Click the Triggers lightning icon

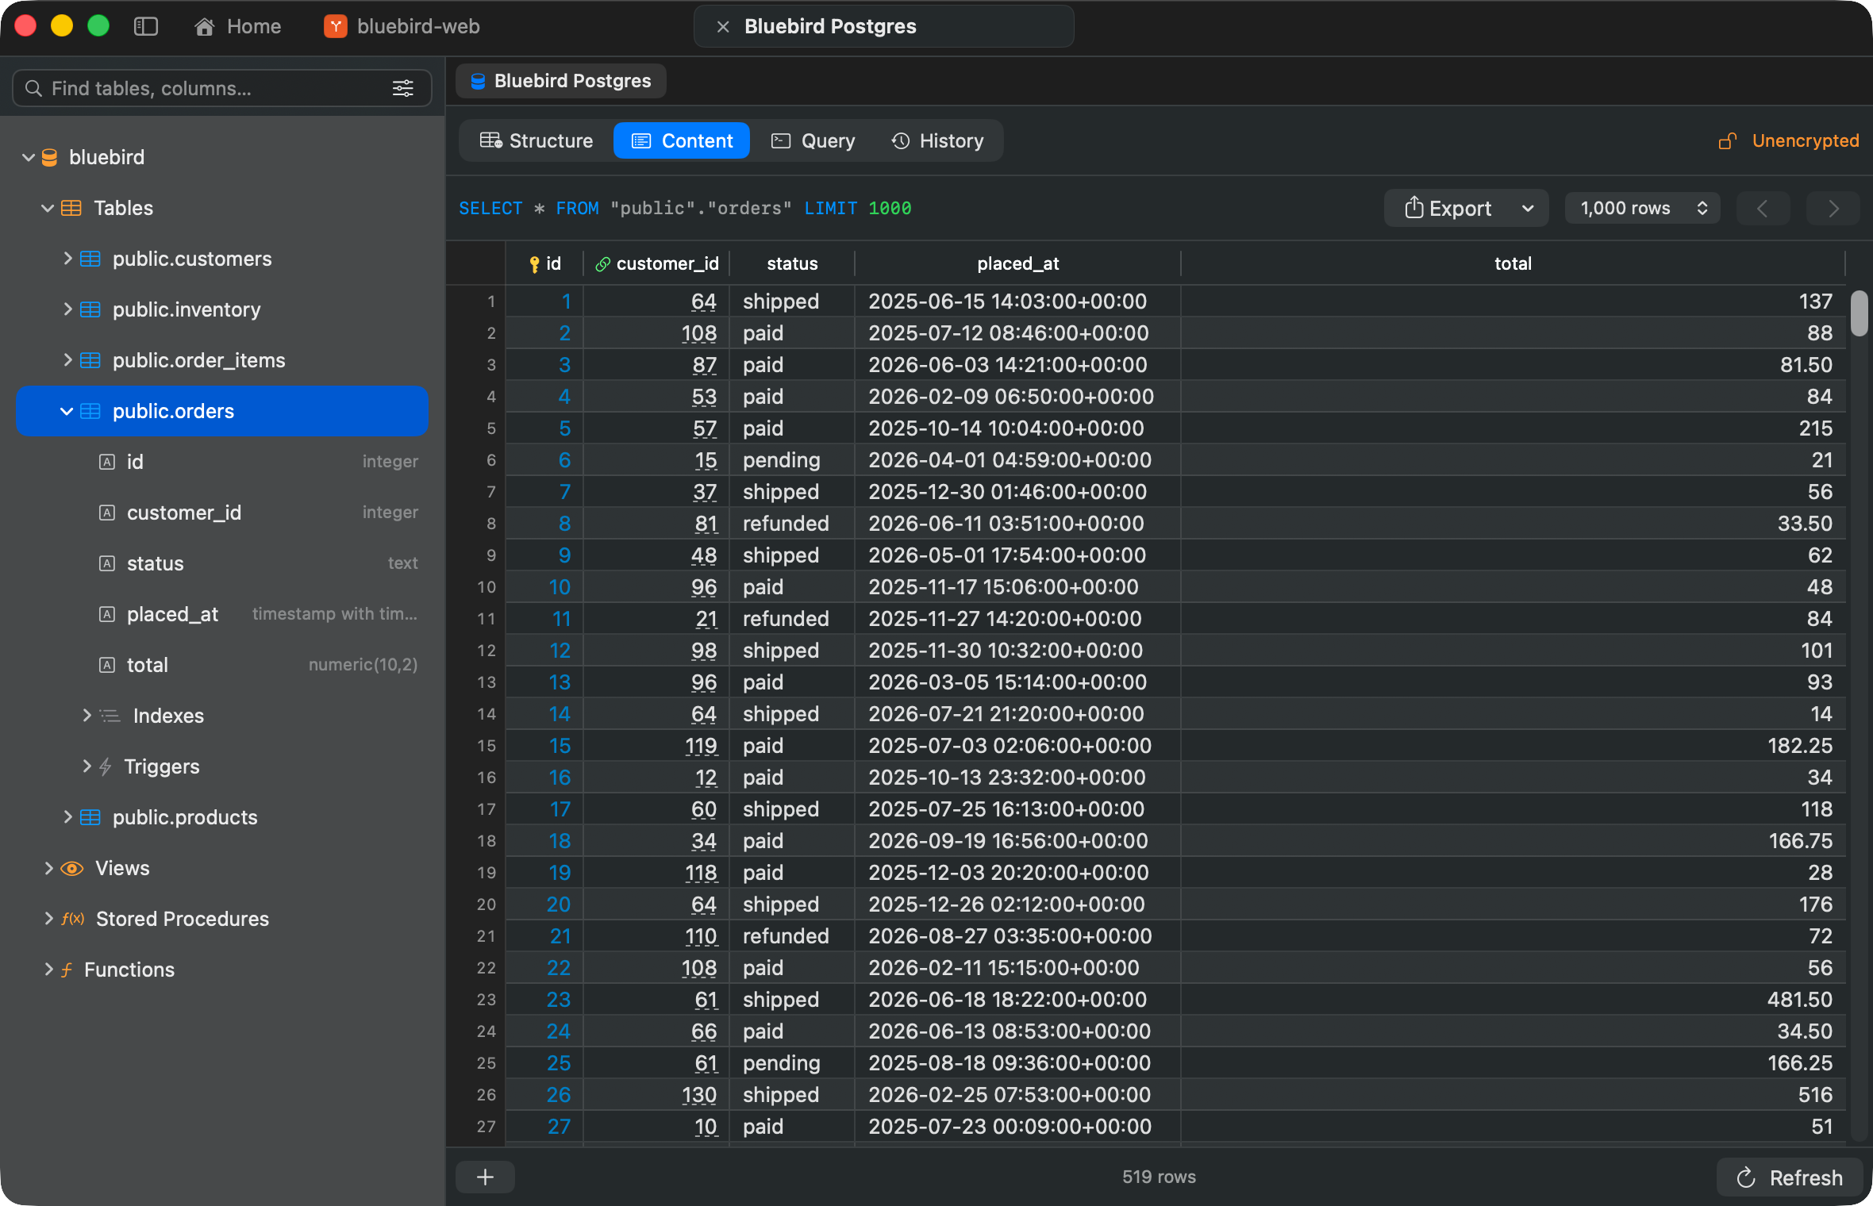[x=106, y=766]
